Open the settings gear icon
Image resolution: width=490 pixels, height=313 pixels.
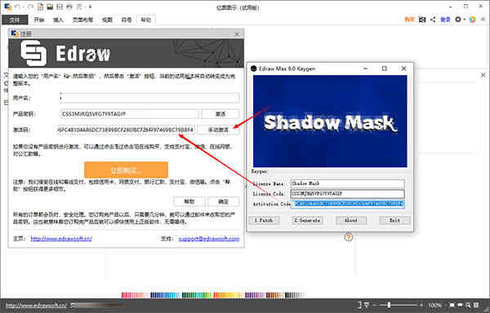458,20
